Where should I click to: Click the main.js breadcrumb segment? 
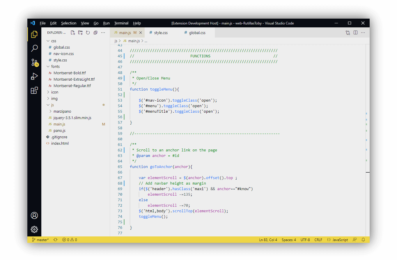pos(132,41)
